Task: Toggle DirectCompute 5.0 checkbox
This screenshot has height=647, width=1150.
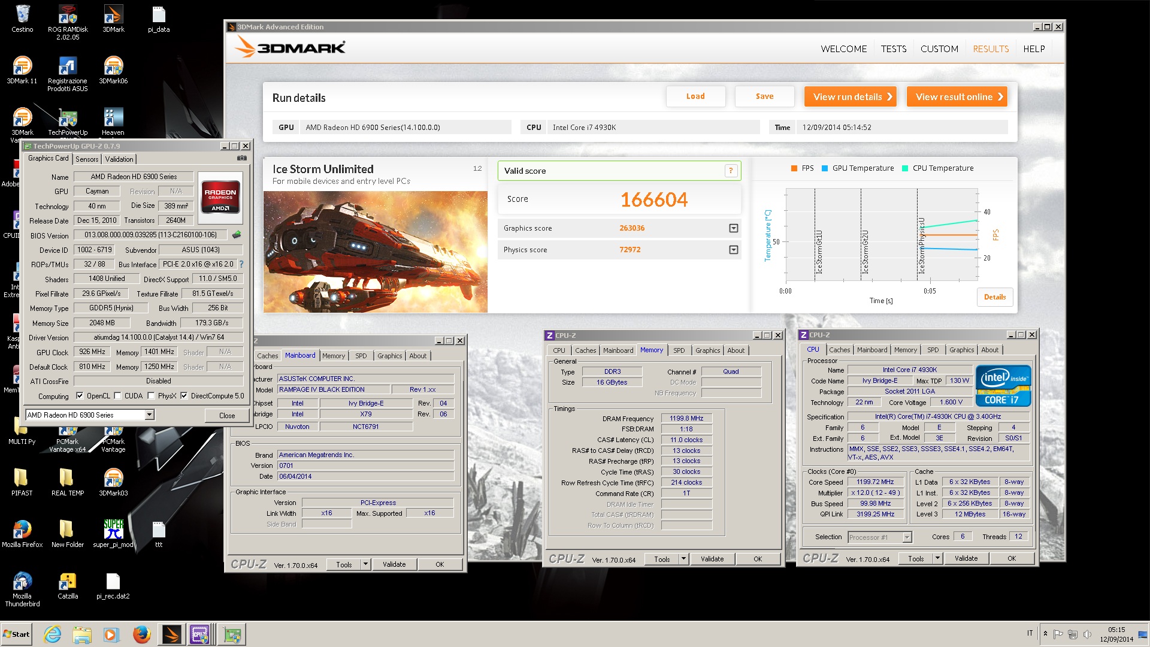Action: (x=184, y=395)
